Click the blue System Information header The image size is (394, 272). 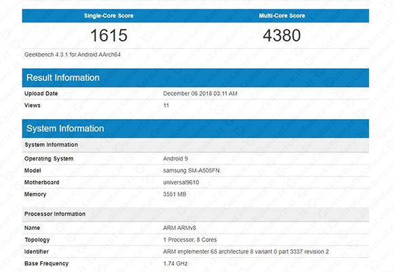pos(196,129)
